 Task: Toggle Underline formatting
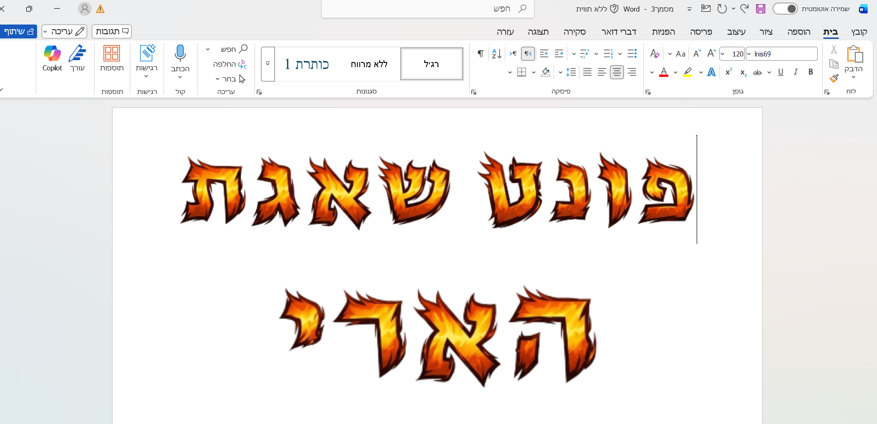coord(781,72)
